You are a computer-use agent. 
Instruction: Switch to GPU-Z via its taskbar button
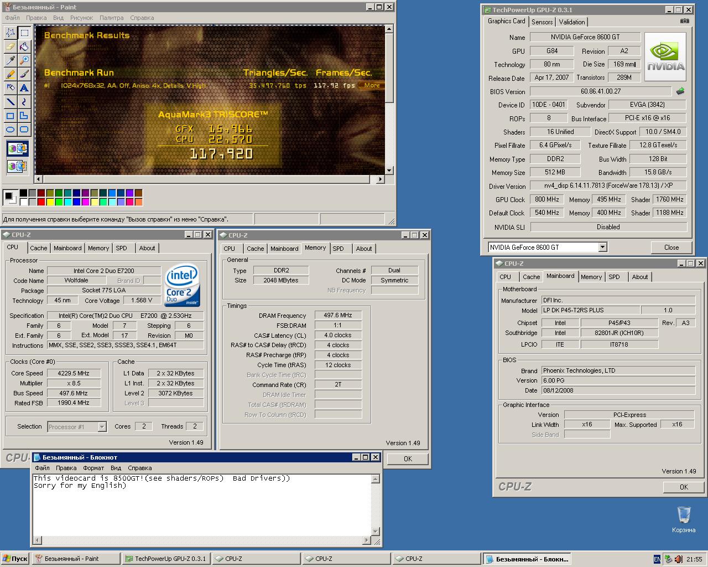coord(166,559)
